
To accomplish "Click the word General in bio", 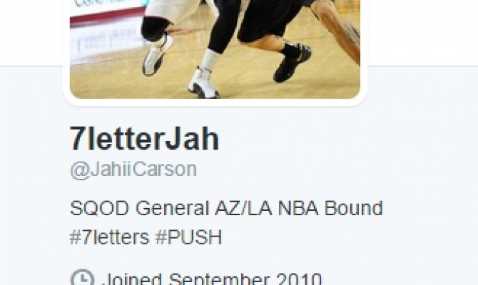I will click(172, 208).
